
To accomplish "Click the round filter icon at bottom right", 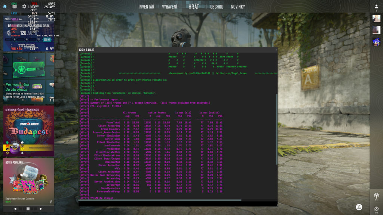I will coord(359,207).
